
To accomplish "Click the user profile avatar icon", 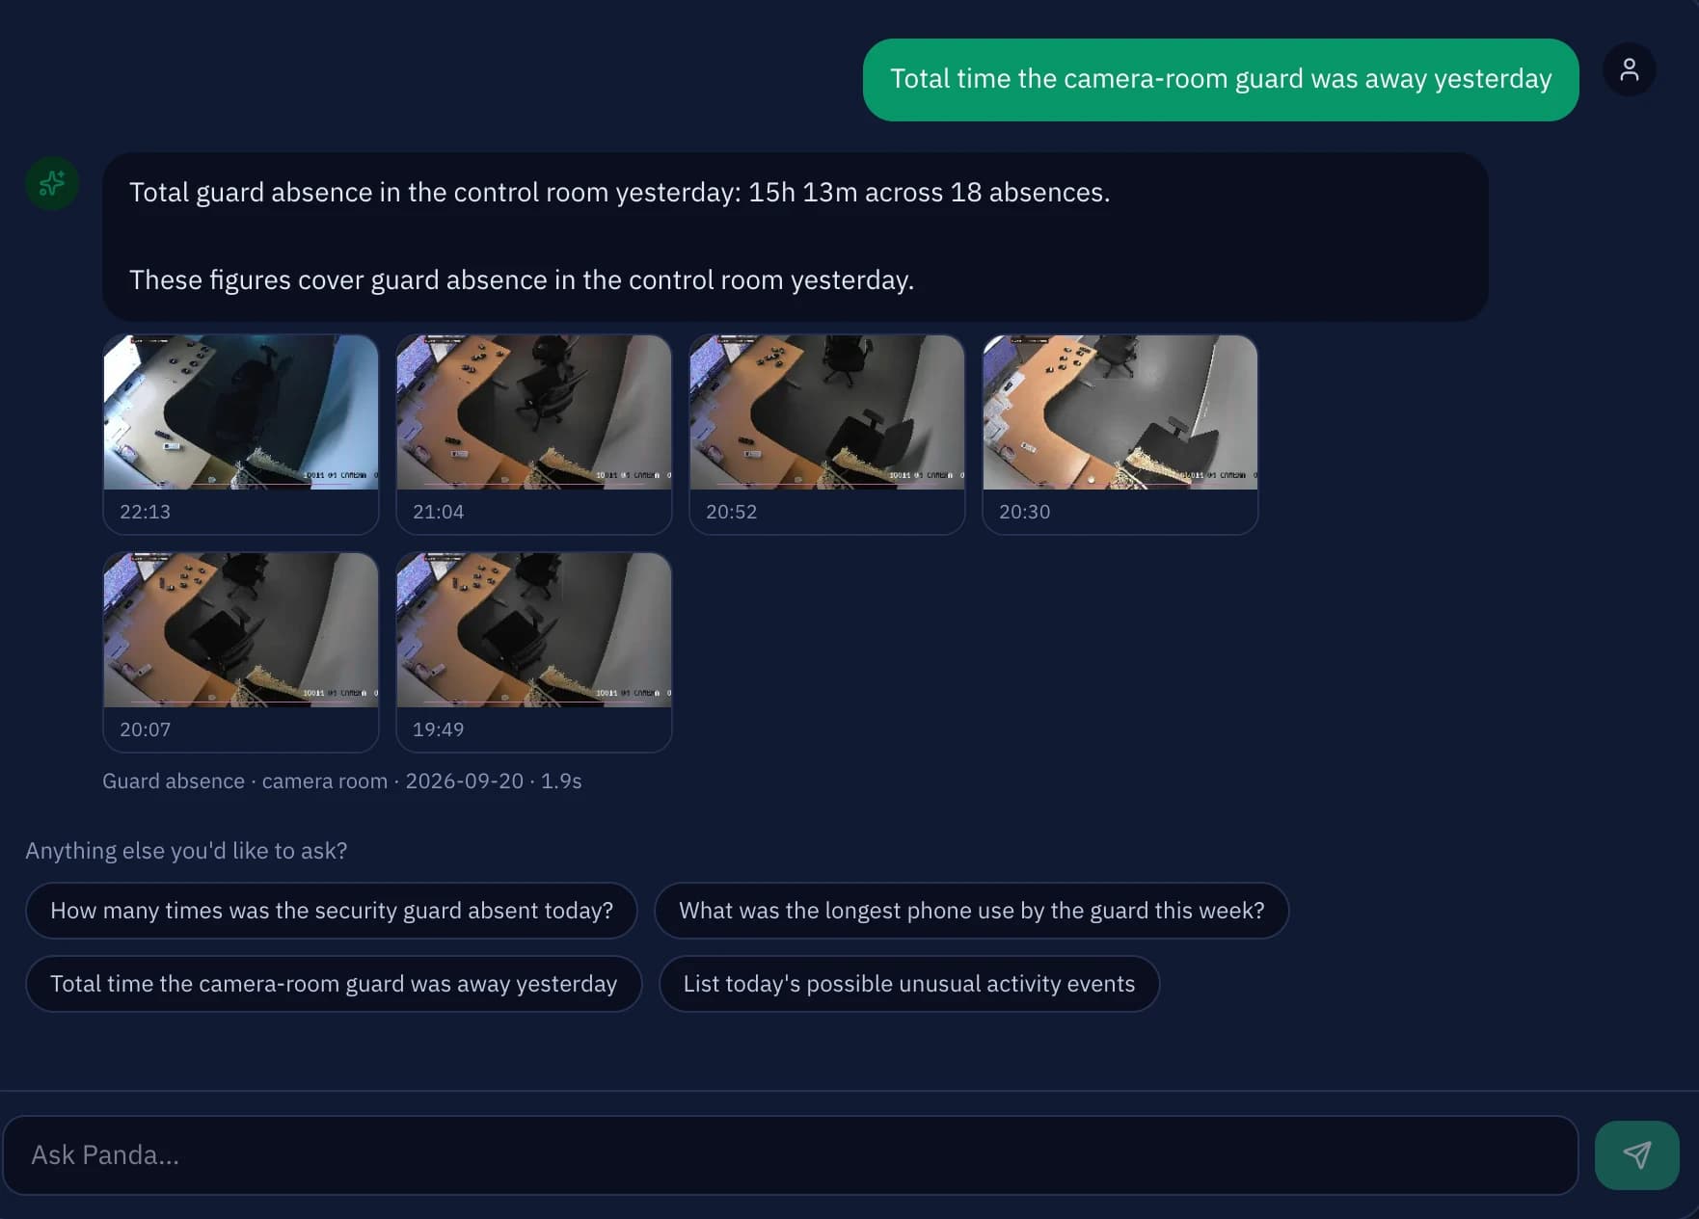I will tap(1629, 69).
